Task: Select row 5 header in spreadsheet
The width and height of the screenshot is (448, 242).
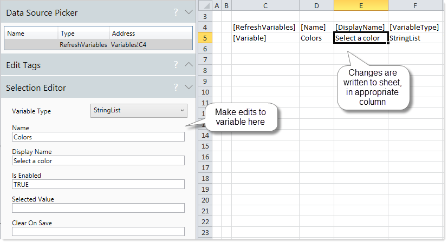Action: (204, 38)
